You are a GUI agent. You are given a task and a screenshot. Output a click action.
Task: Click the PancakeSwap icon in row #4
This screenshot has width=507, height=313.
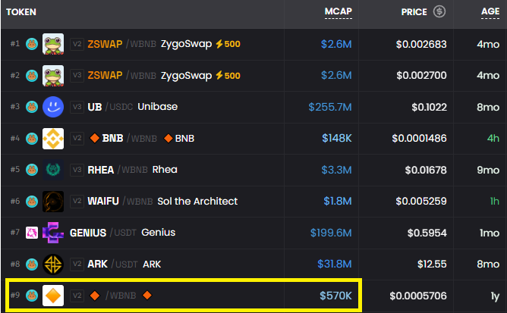point(32,139)
